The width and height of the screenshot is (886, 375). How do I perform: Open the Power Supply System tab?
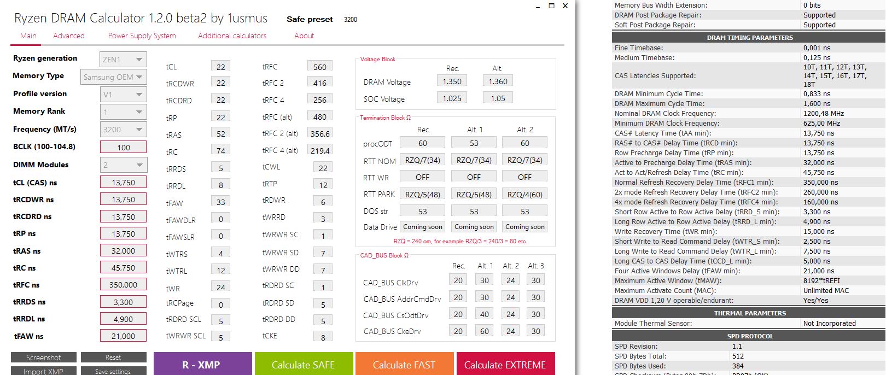pyautogui.click(x=142, y=36)
